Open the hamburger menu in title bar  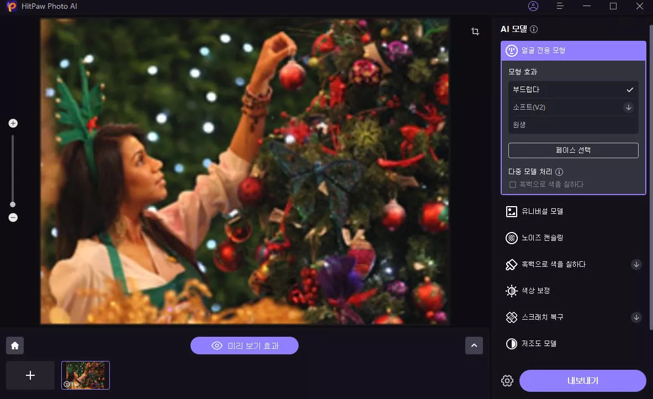[560, 6]
